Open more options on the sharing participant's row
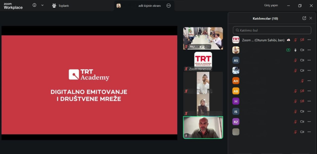 [309, 50]
